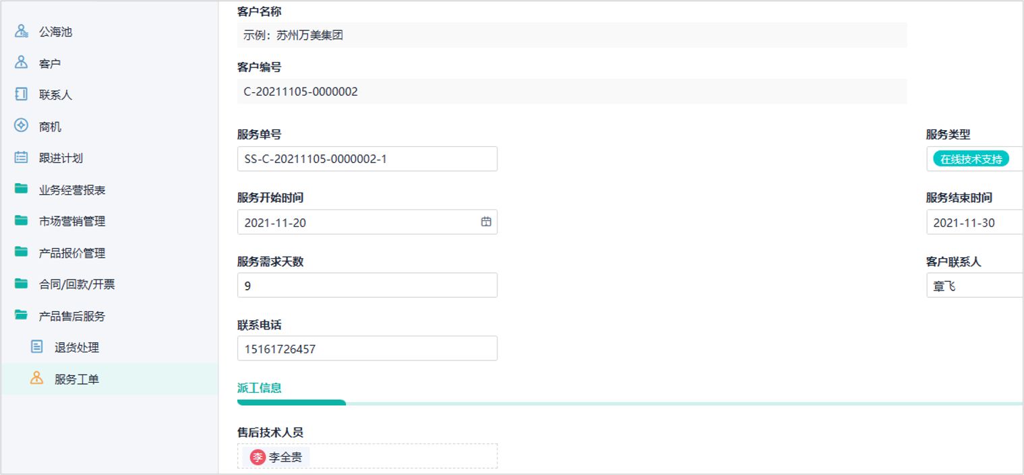Click the 服务结束时间 date field
Image resolution: width=1024 pixels, height=475 pixels.
click(975, 222)
